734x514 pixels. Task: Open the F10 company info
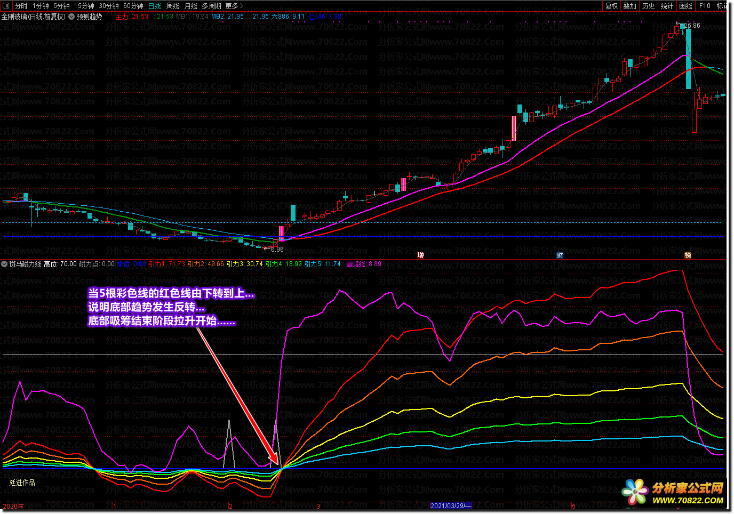pos(705,6)
